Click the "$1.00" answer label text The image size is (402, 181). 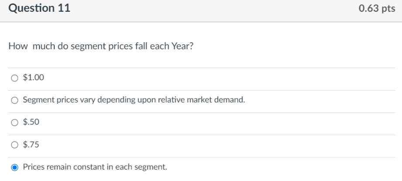tap(34, 78)
